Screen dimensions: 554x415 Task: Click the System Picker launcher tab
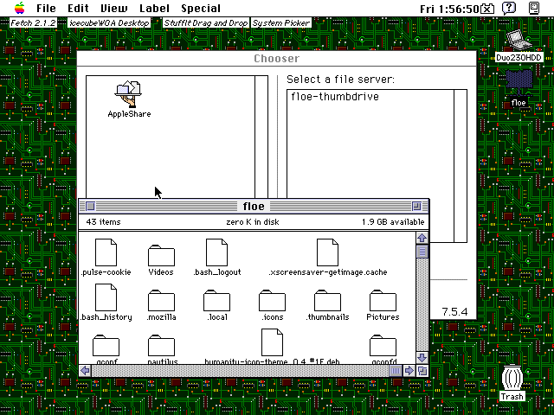[281, 23]
